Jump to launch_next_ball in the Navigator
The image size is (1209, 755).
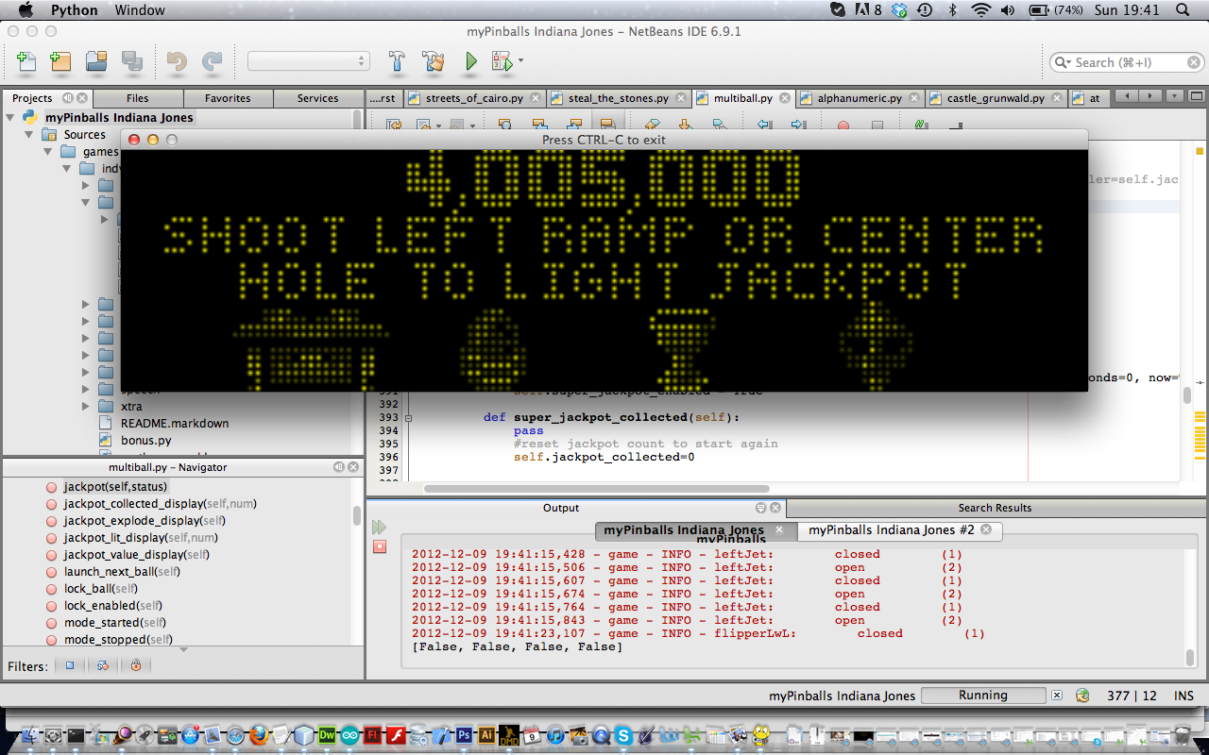tap(121, 572)
